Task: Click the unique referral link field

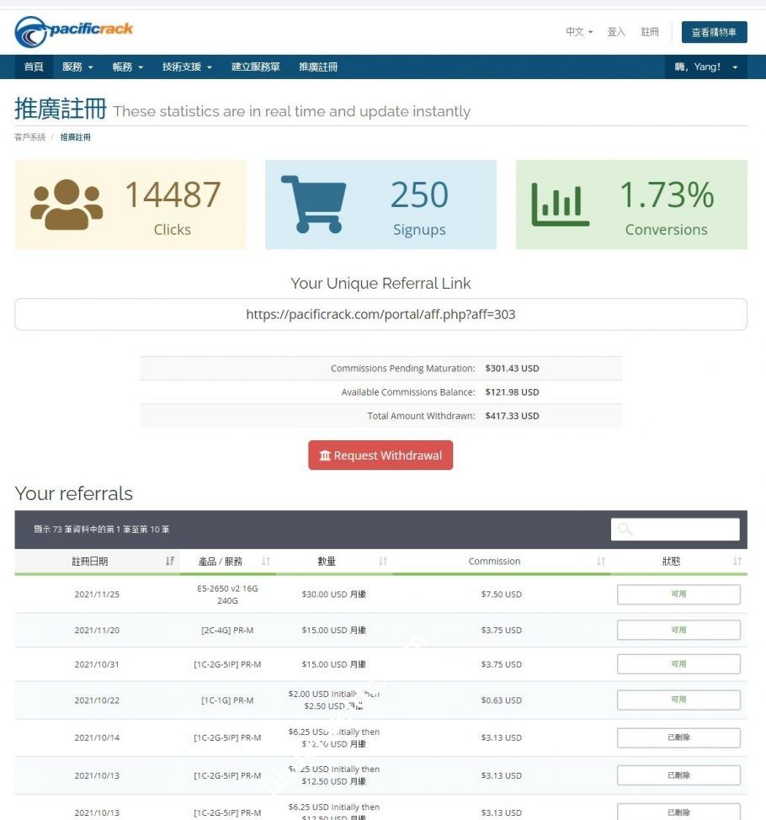Action: 380,314
